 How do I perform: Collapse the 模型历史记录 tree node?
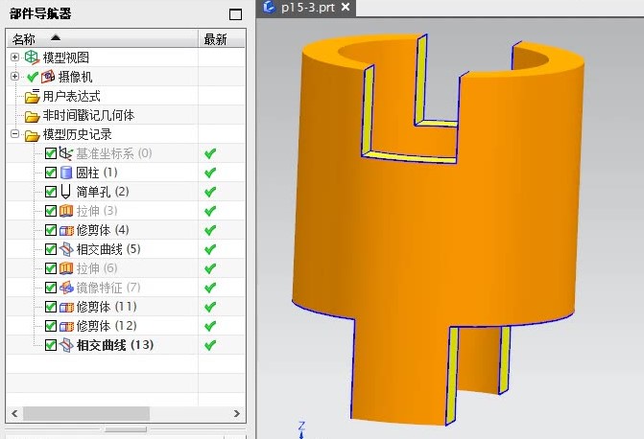coord(14,134)
